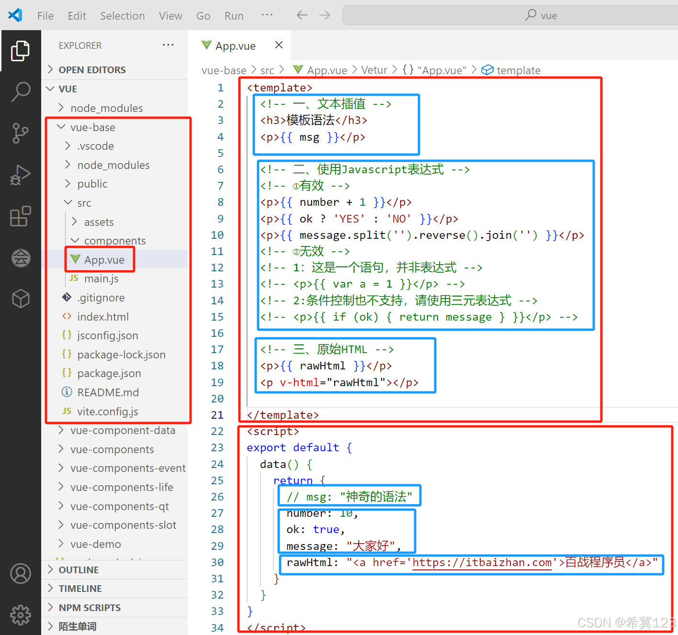Click the cube icon in activity bar

(x=21, y=299)
